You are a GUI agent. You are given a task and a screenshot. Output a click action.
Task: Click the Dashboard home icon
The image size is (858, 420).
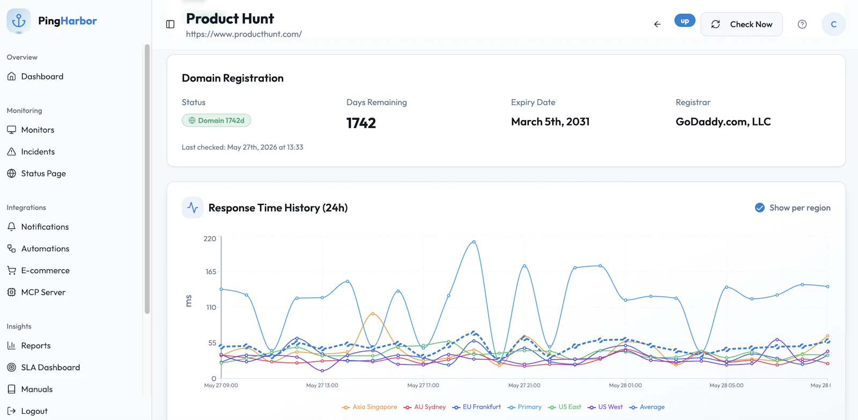(x=11, y=76)
